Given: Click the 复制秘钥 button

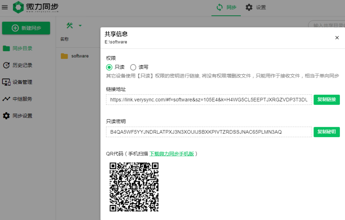Looking at the screenshot, I should pos(327,132).
